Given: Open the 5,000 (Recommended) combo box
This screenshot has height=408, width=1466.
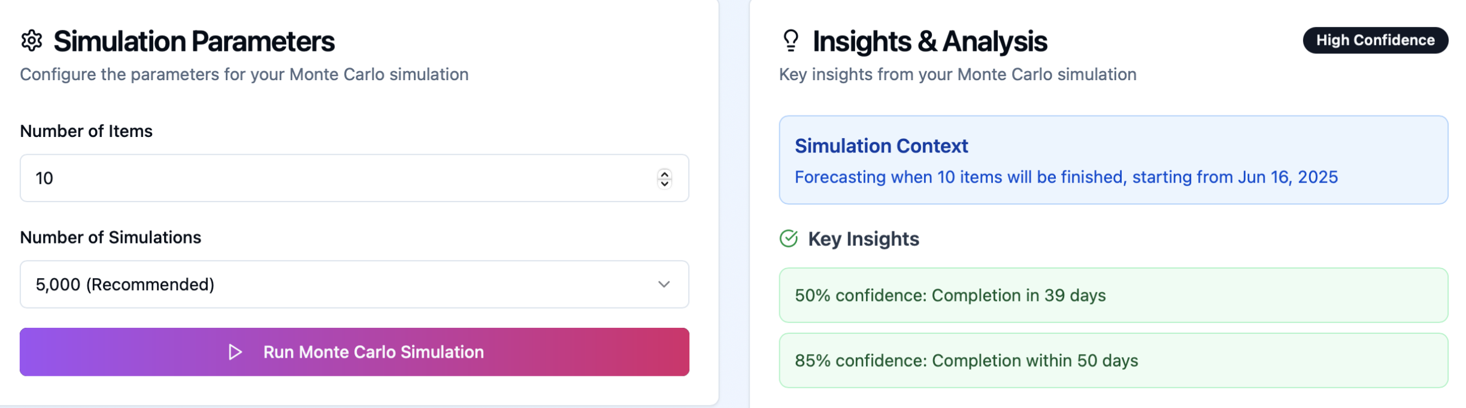Looking at the screenshot, I should click(x=353, y=284).
